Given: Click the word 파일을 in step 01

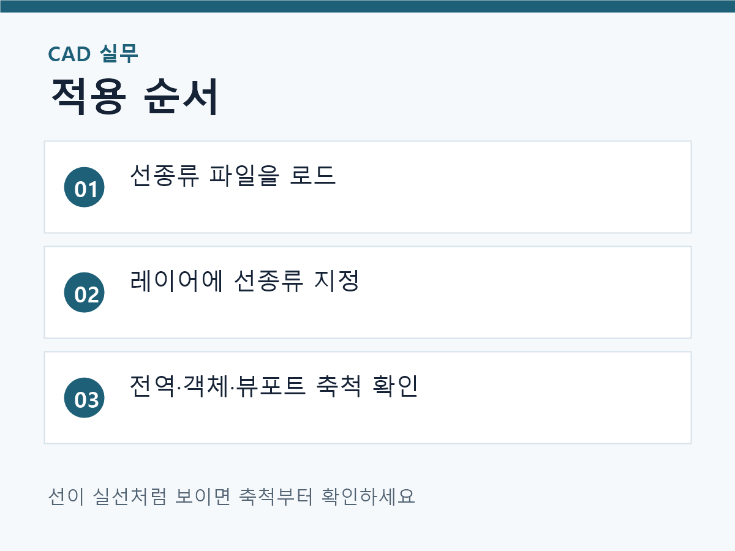Looking at the screenshot, I should click(x=244, y=175).
